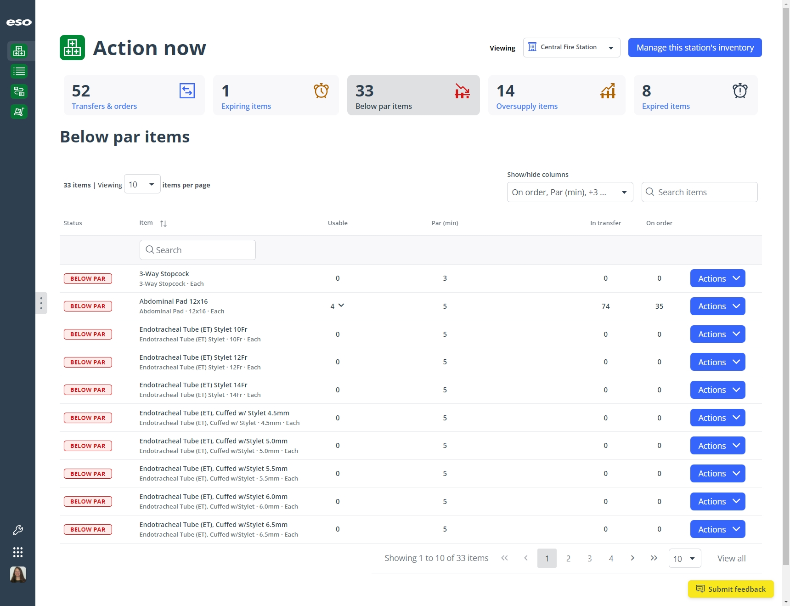The image size is (790, 606).
Task: Click the Submit feedback button
Action: [x=731, y=589]
